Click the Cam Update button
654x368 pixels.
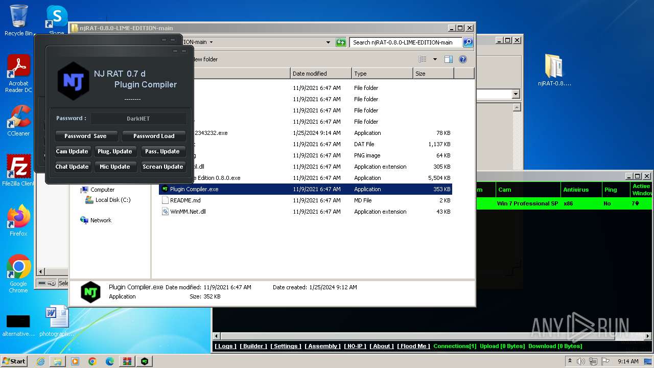coord(72,151)
